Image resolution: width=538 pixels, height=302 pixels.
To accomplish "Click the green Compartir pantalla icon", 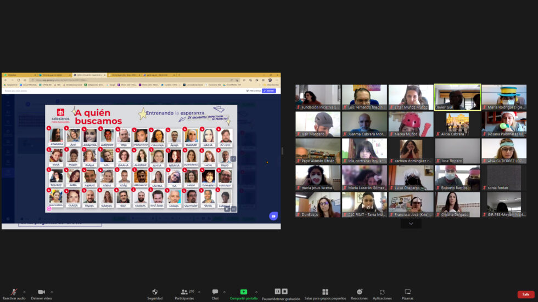I will tap(244, 292).
